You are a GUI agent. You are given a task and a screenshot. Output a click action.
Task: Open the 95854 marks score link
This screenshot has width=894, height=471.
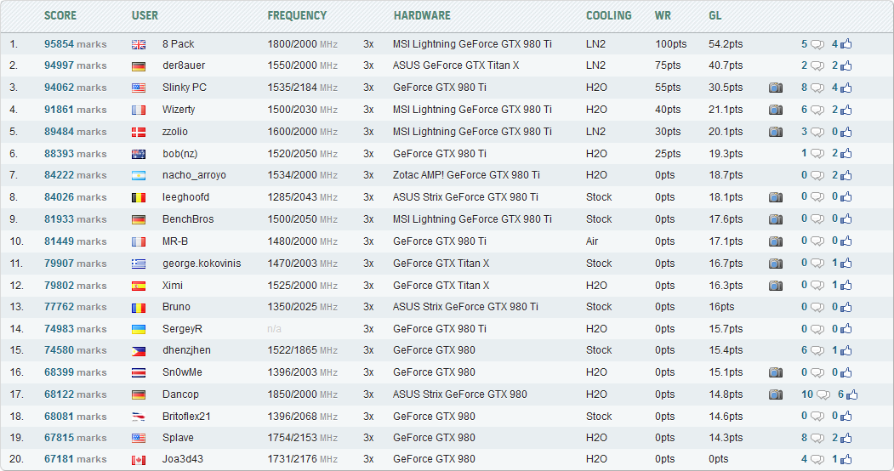click(x=75, y=44)
